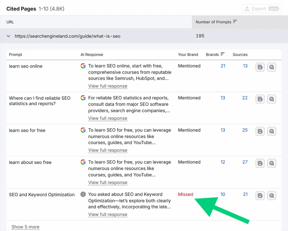Expand list with 'Show 5 more'
The image size is (288, 231).
tap(25, 227)
